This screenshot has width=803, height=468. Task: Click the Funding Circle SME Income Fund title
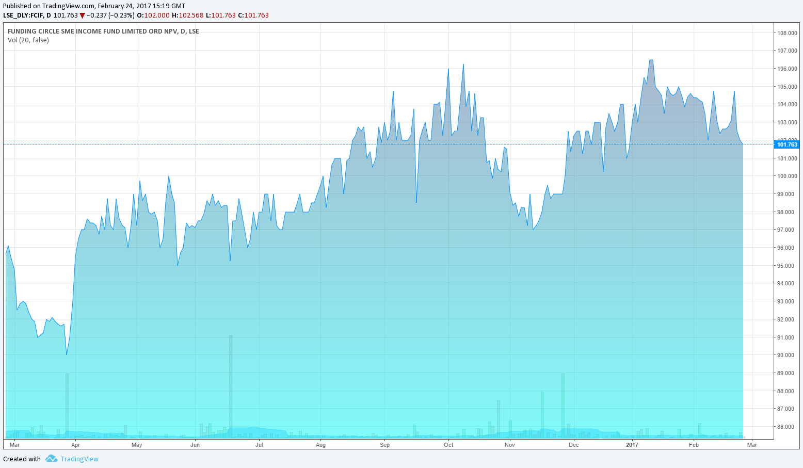point(103,31)
